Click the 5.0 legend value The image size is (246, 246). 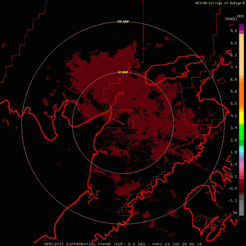coord(234,104)
